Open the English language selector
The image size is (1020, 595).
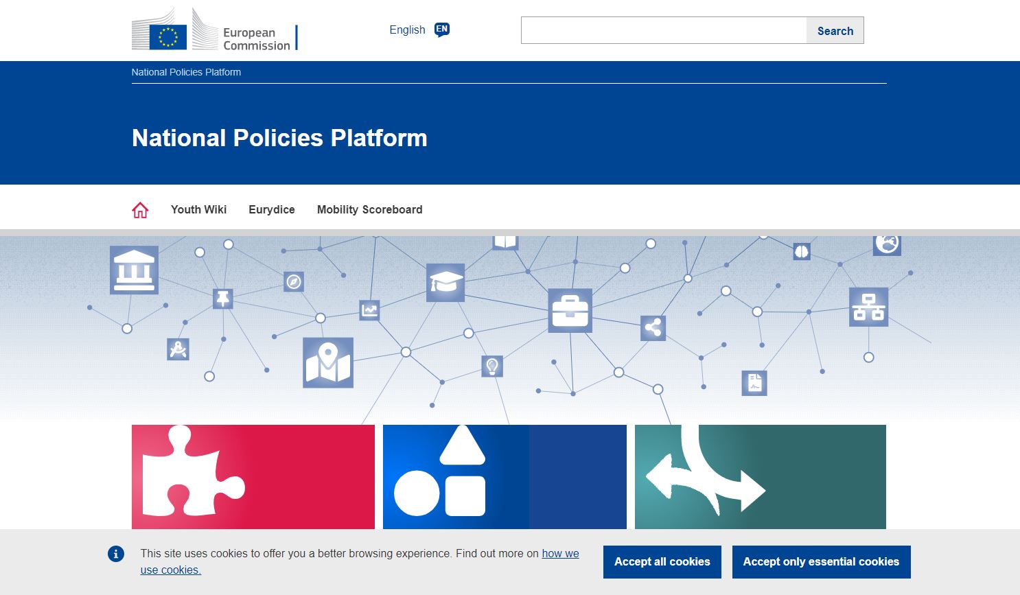click(407, 30)
